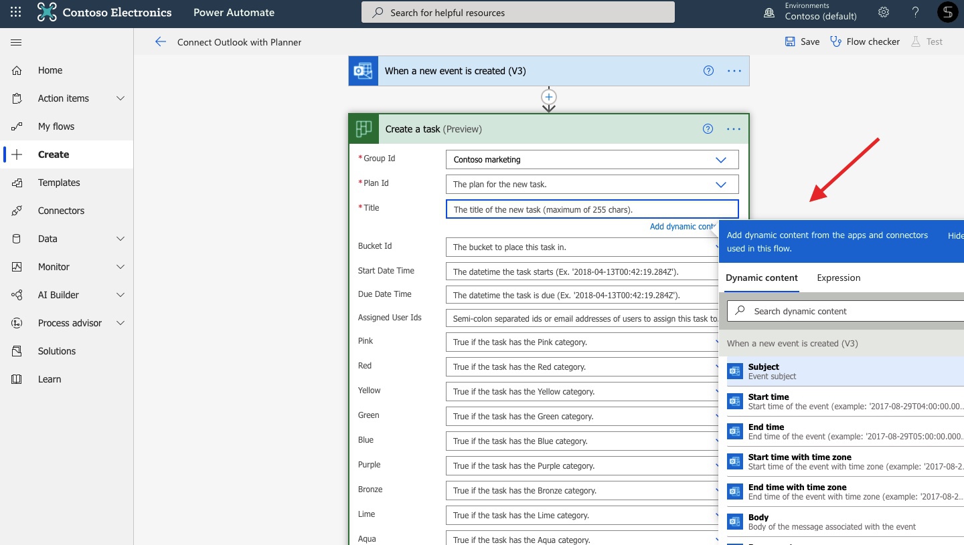Image resolution: width=964 pixels, height=545 pixels.
Task: Open the Group Id dropdown
Action: pos(592,160)
